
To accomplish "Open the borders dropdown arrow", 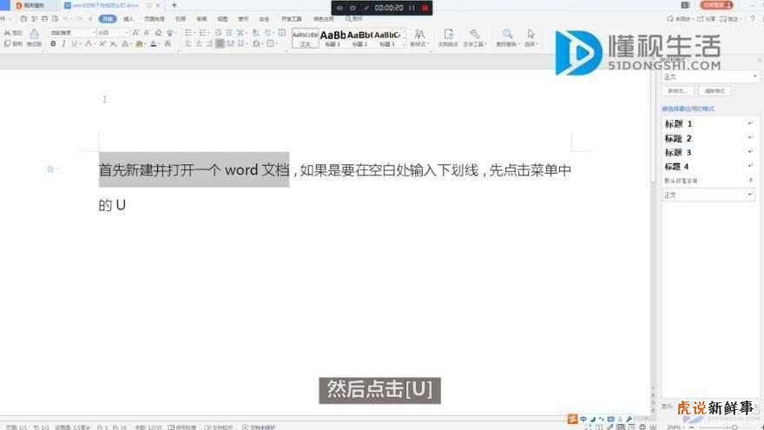I will pos(276,44).
